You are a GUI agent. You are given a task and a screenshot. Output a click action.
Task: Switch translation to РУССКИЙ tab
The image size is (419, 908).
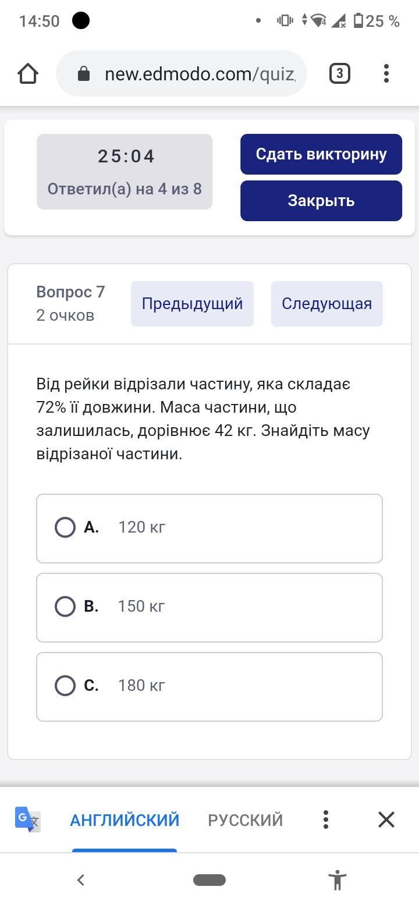pyautogui.click(x=245, y=820)
